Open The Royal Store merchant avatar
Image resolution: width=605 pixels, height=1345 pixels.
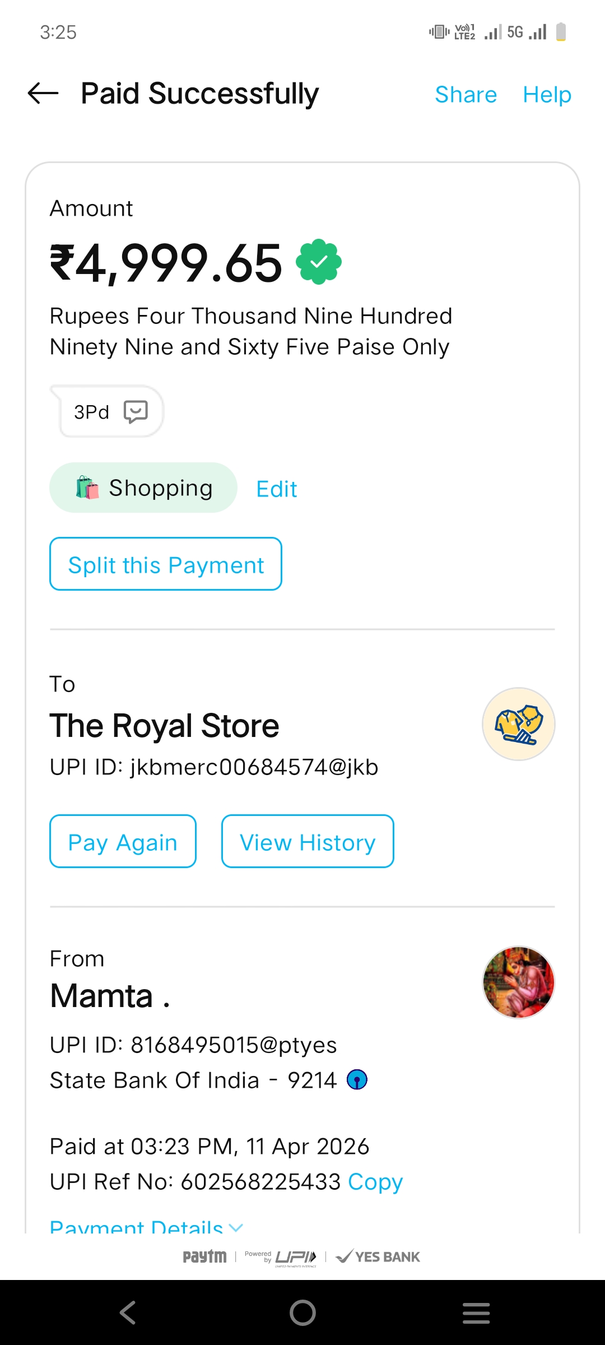(518, 724)
